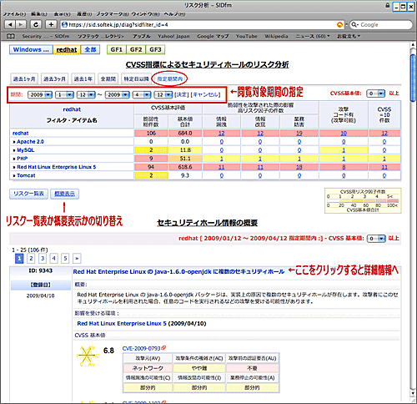Click the lock icon in the title bar
Viewport: 417px width, 404px height.
387,5
